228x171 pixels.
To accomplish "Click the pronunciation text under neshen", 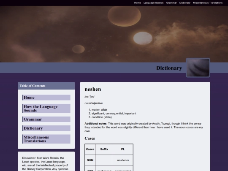I will [90, 97].
